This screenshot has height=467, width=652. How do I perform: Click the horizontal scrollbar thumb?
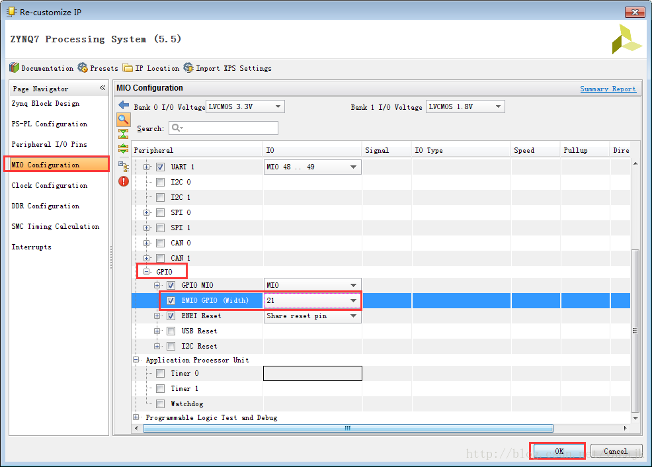(348, 429)
